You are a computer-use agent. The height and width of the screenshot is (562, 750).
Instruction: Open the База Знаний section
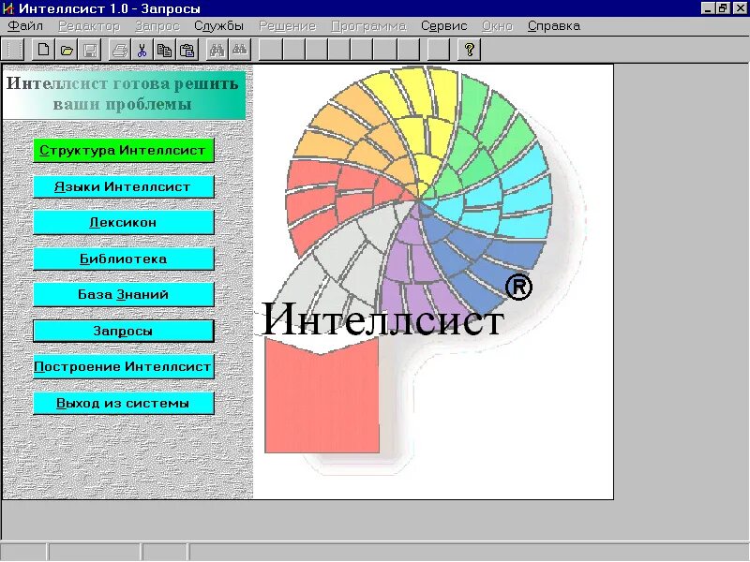point(124,294)
